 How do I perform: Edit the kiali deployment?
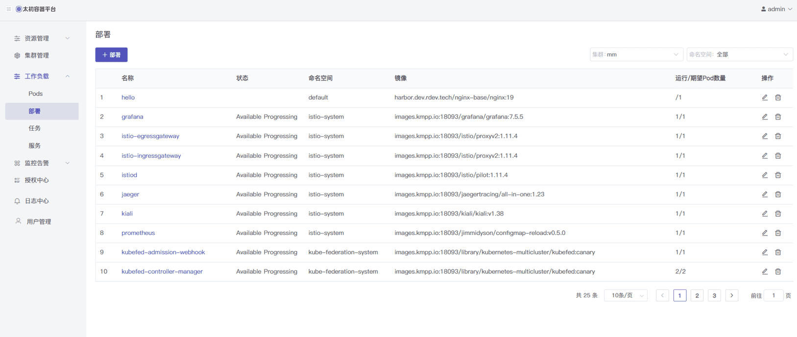click(765, 214)
